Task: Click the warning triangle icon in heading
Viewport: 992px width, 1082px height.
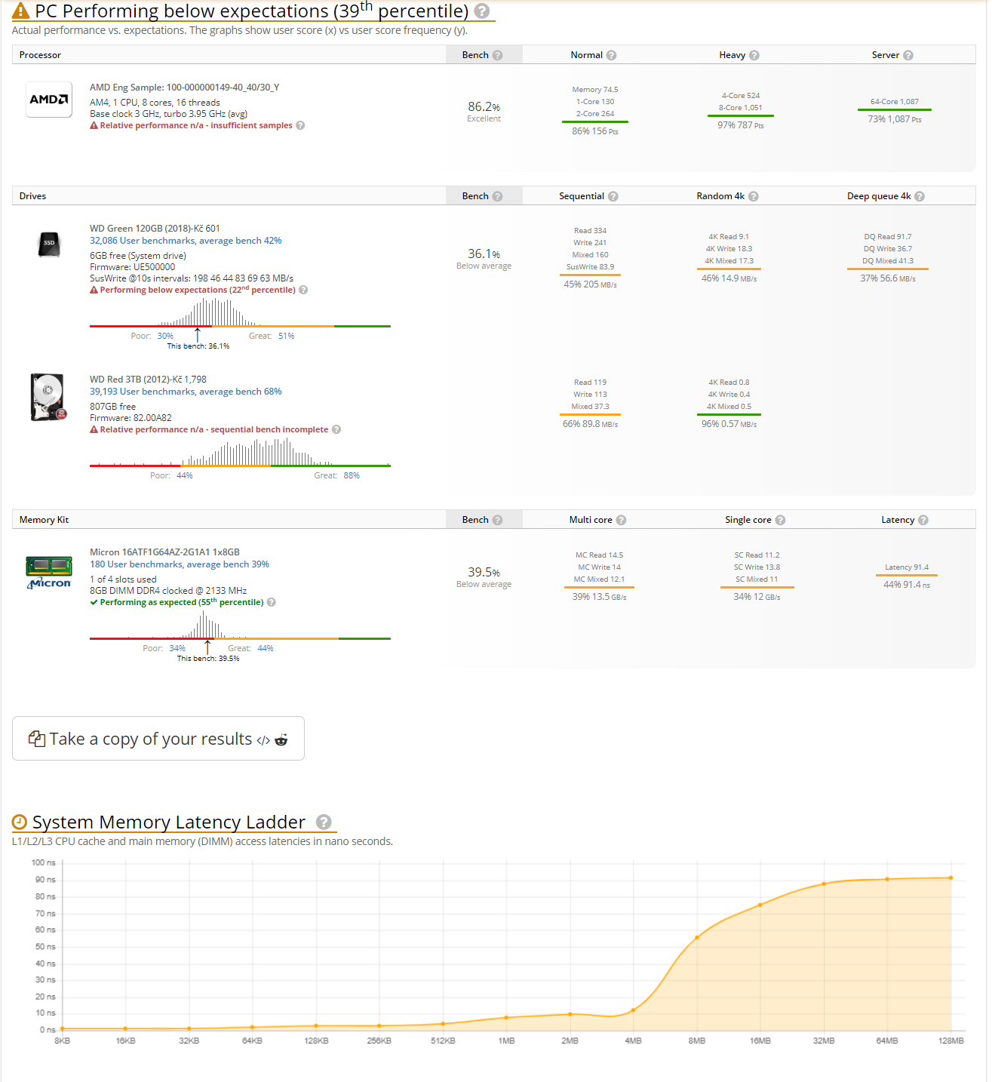Action: (x=21, y=11)
